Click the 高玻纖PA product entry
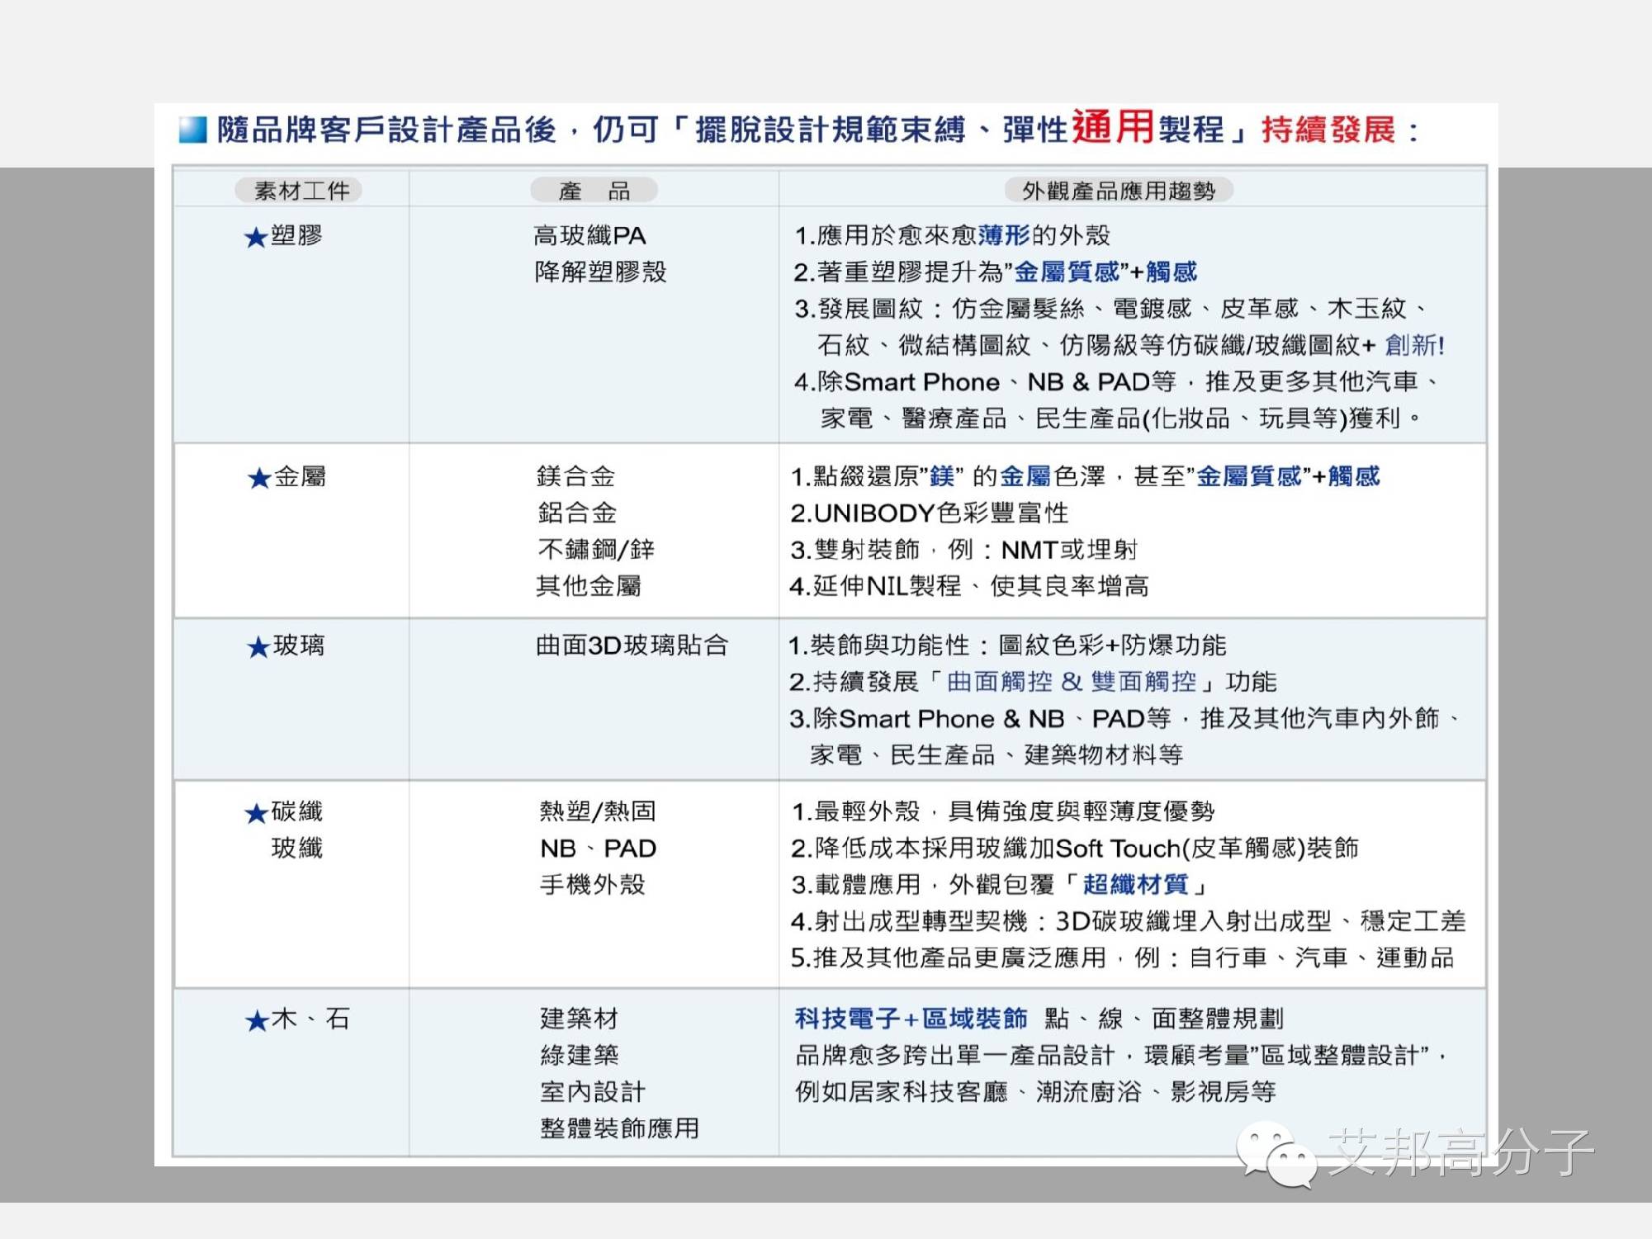 (x=589, y=236)
